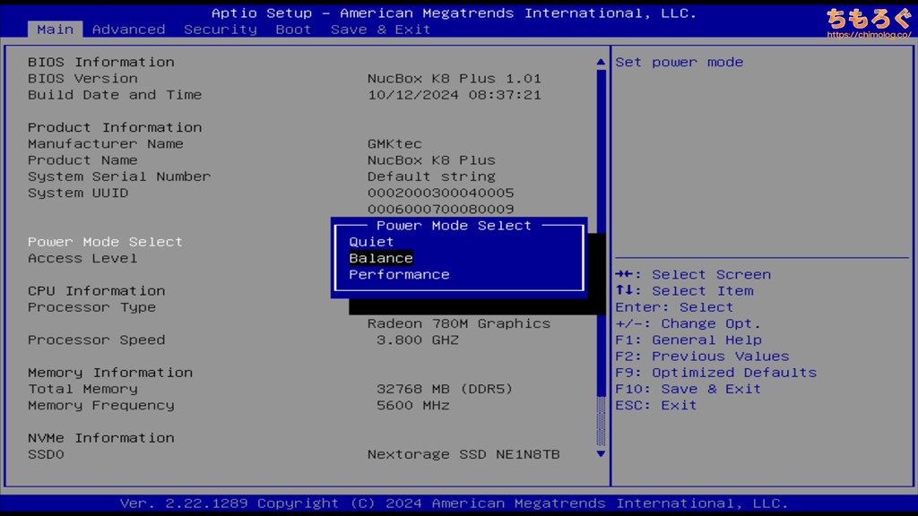The width and height of the screenshot is (918, 516).
Task: Click the Power Mode Select popup title
Action: [454, 225]
